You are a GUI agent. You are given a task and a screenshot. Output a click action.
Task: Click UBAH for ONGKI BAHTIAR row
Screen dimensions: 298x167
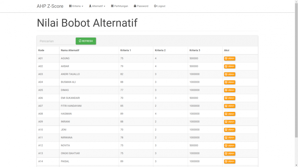(230, 153)
